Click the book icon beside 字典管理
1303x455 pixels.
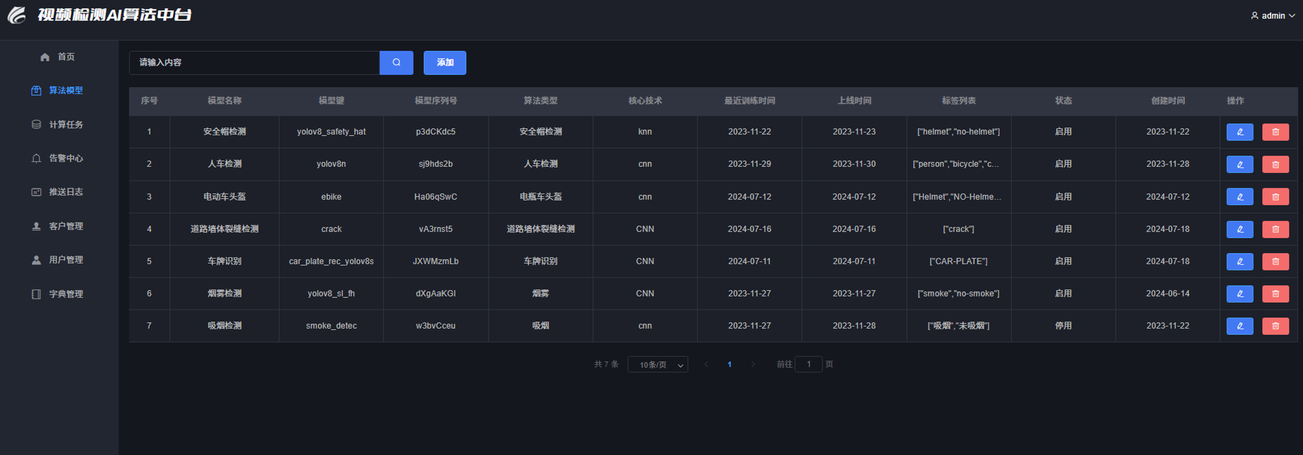36,294
